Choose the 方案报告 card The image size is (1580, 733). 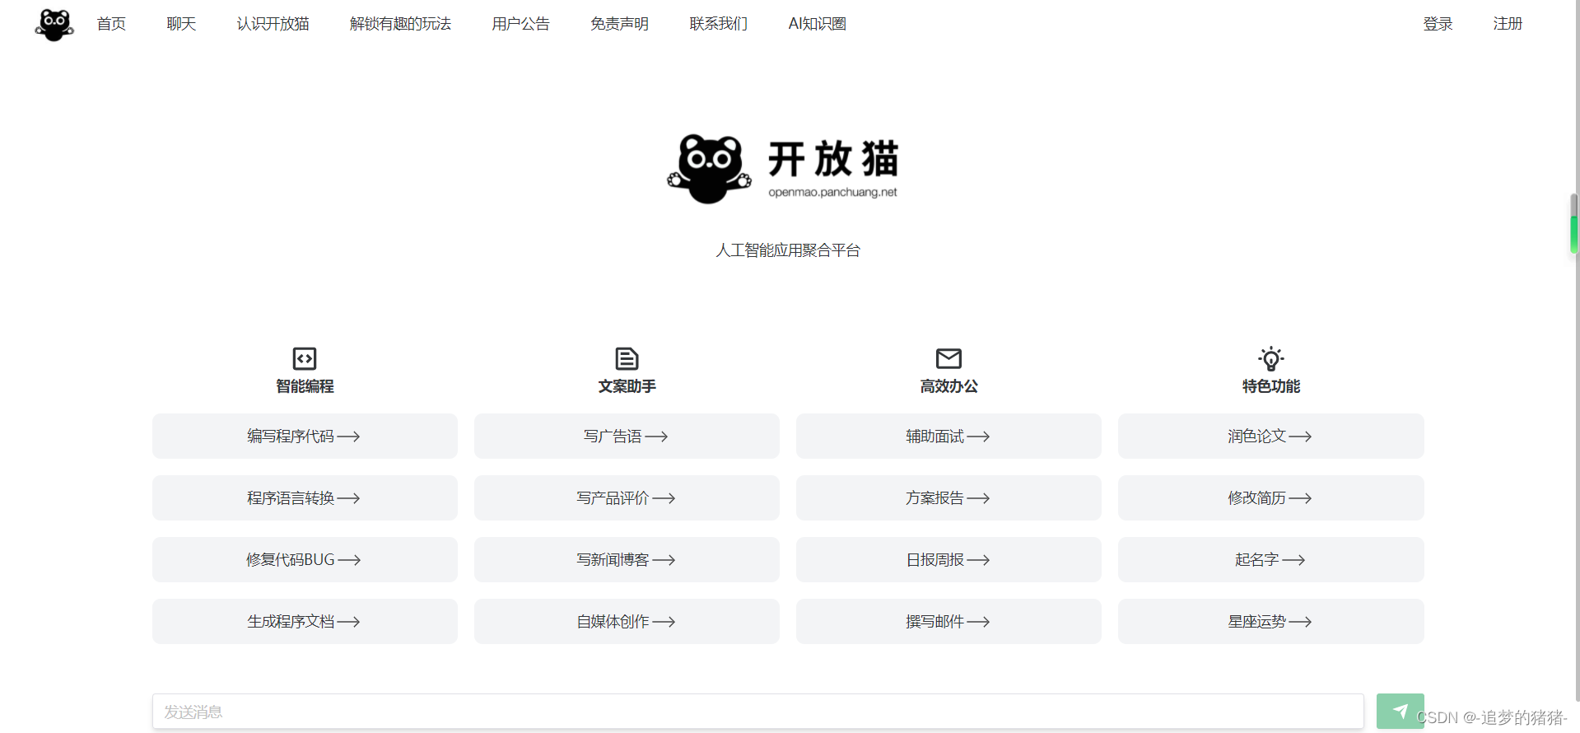click(x=948, y=497)
